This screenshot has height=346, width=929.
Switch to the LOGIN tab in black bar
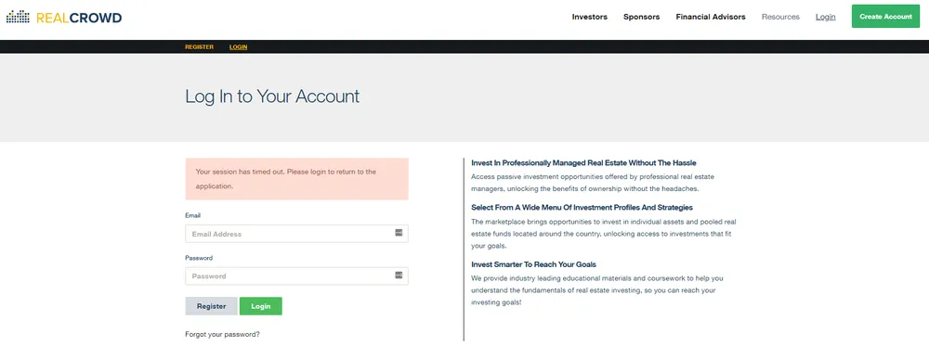point(238,46)
